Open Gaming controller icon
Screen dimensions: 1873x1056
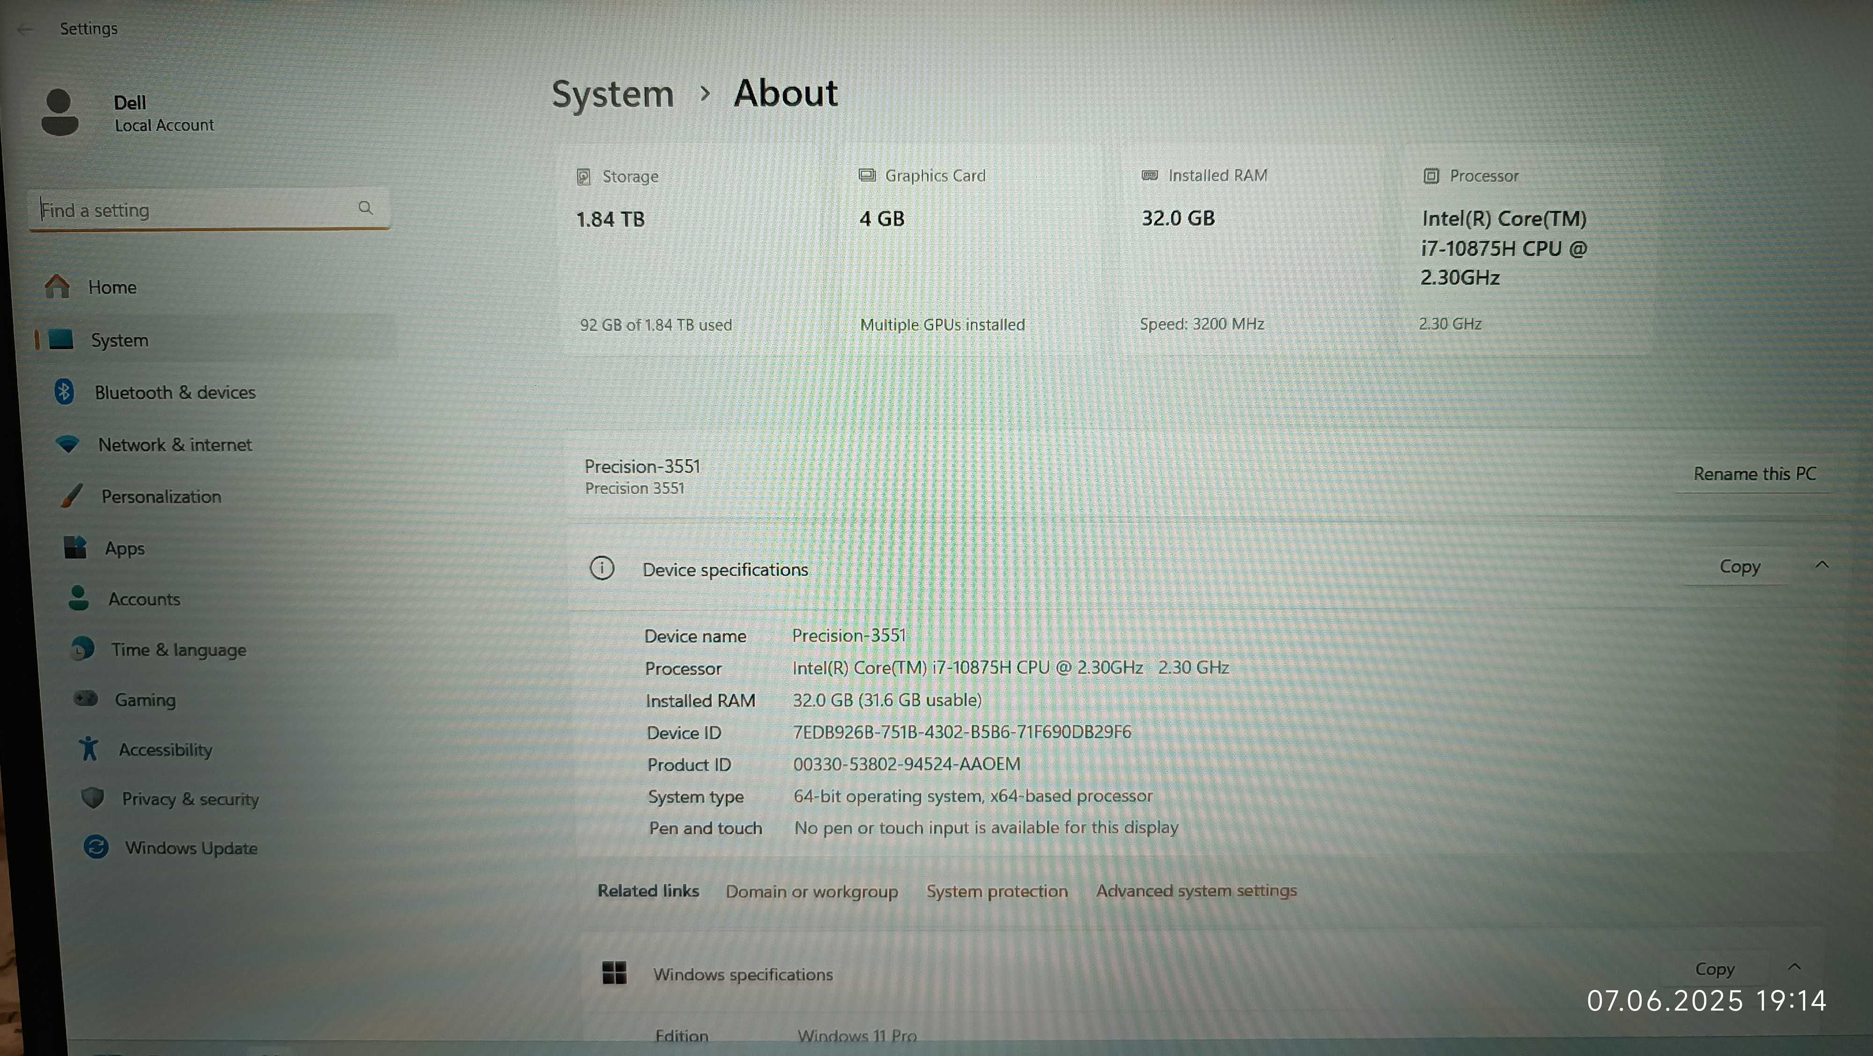click(x=86, y=698)
